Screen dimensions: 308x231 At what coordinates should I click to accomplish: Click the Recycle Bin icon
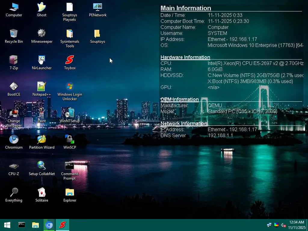tap(14, 34)
